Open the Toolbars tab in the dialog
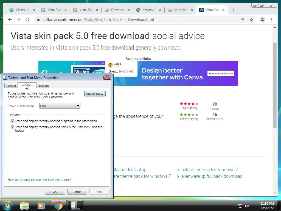 pos(43,86)
